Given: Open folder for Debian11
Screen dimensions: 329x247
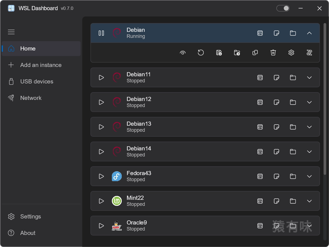Looking at the screenshot, I should [x=293, y=78].
